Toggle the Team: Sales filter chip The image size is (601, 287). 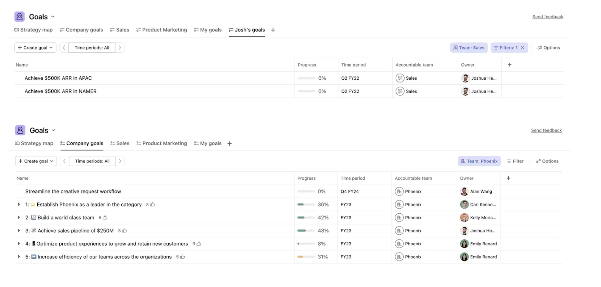(469, 47)
